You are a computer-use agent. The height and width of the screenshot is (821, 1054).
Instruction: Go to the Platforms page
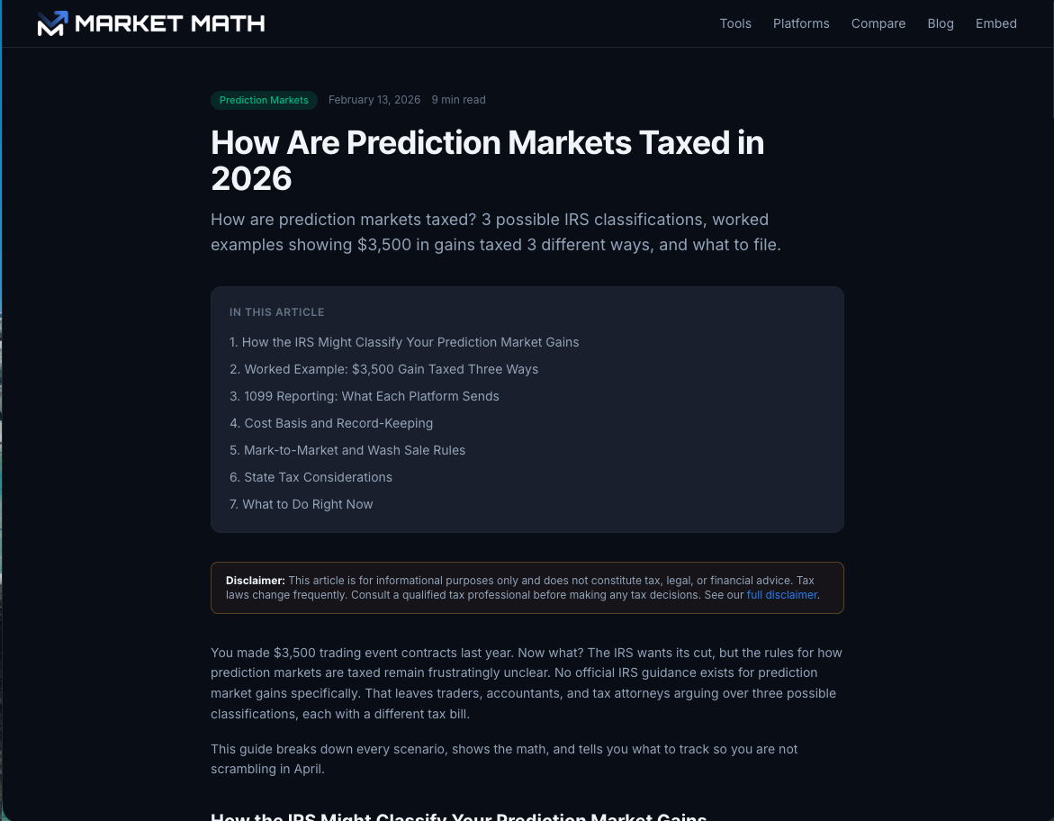coord(801,23)
